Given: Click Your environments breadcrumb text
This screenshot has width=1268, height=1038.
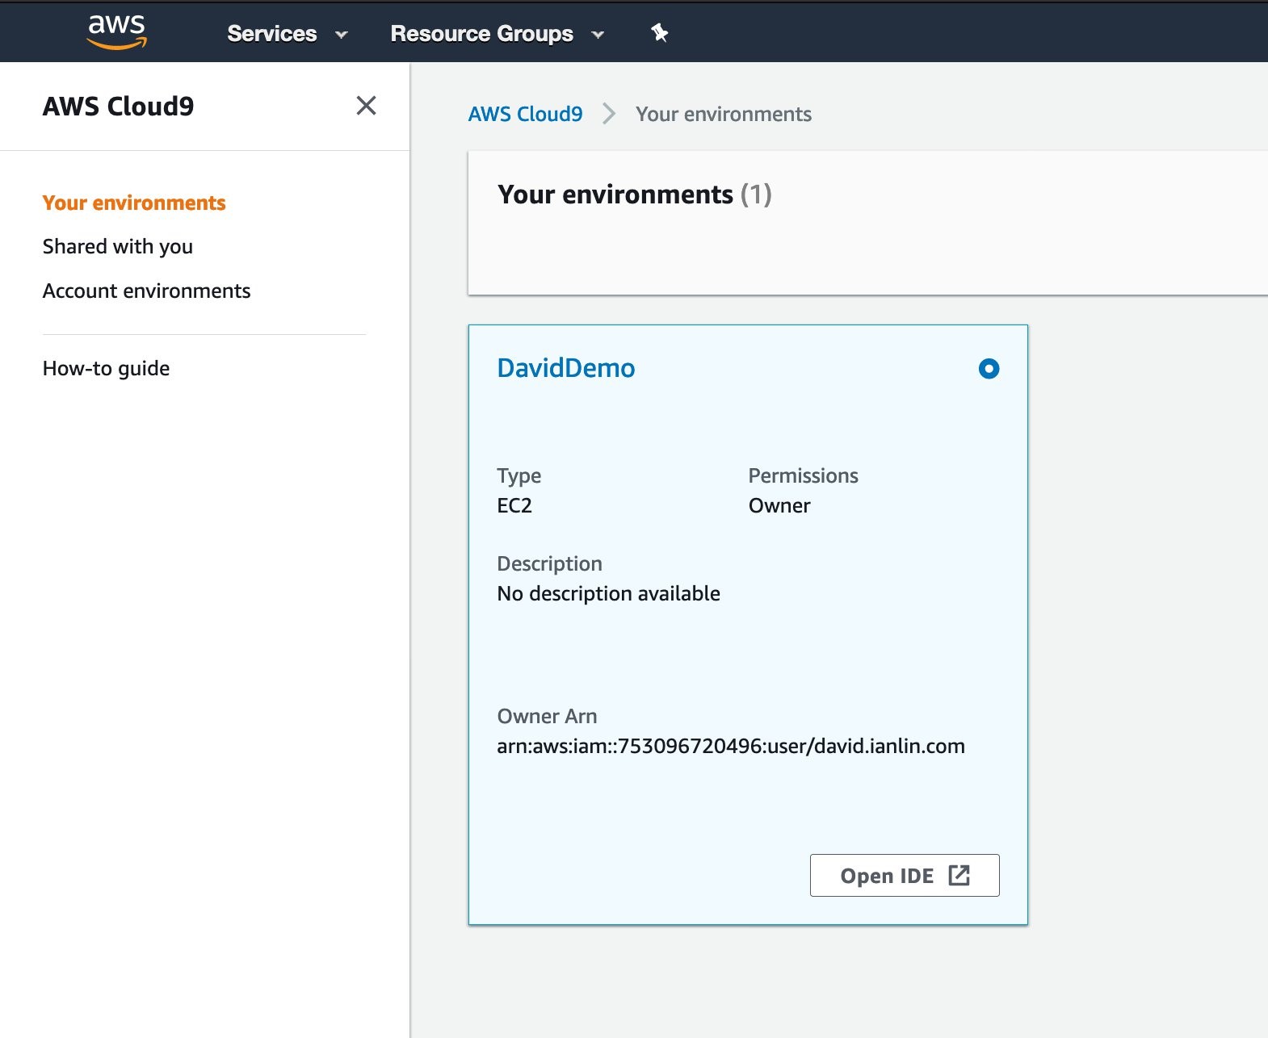Looking at the screenshot, I should (x=724, y=114).
